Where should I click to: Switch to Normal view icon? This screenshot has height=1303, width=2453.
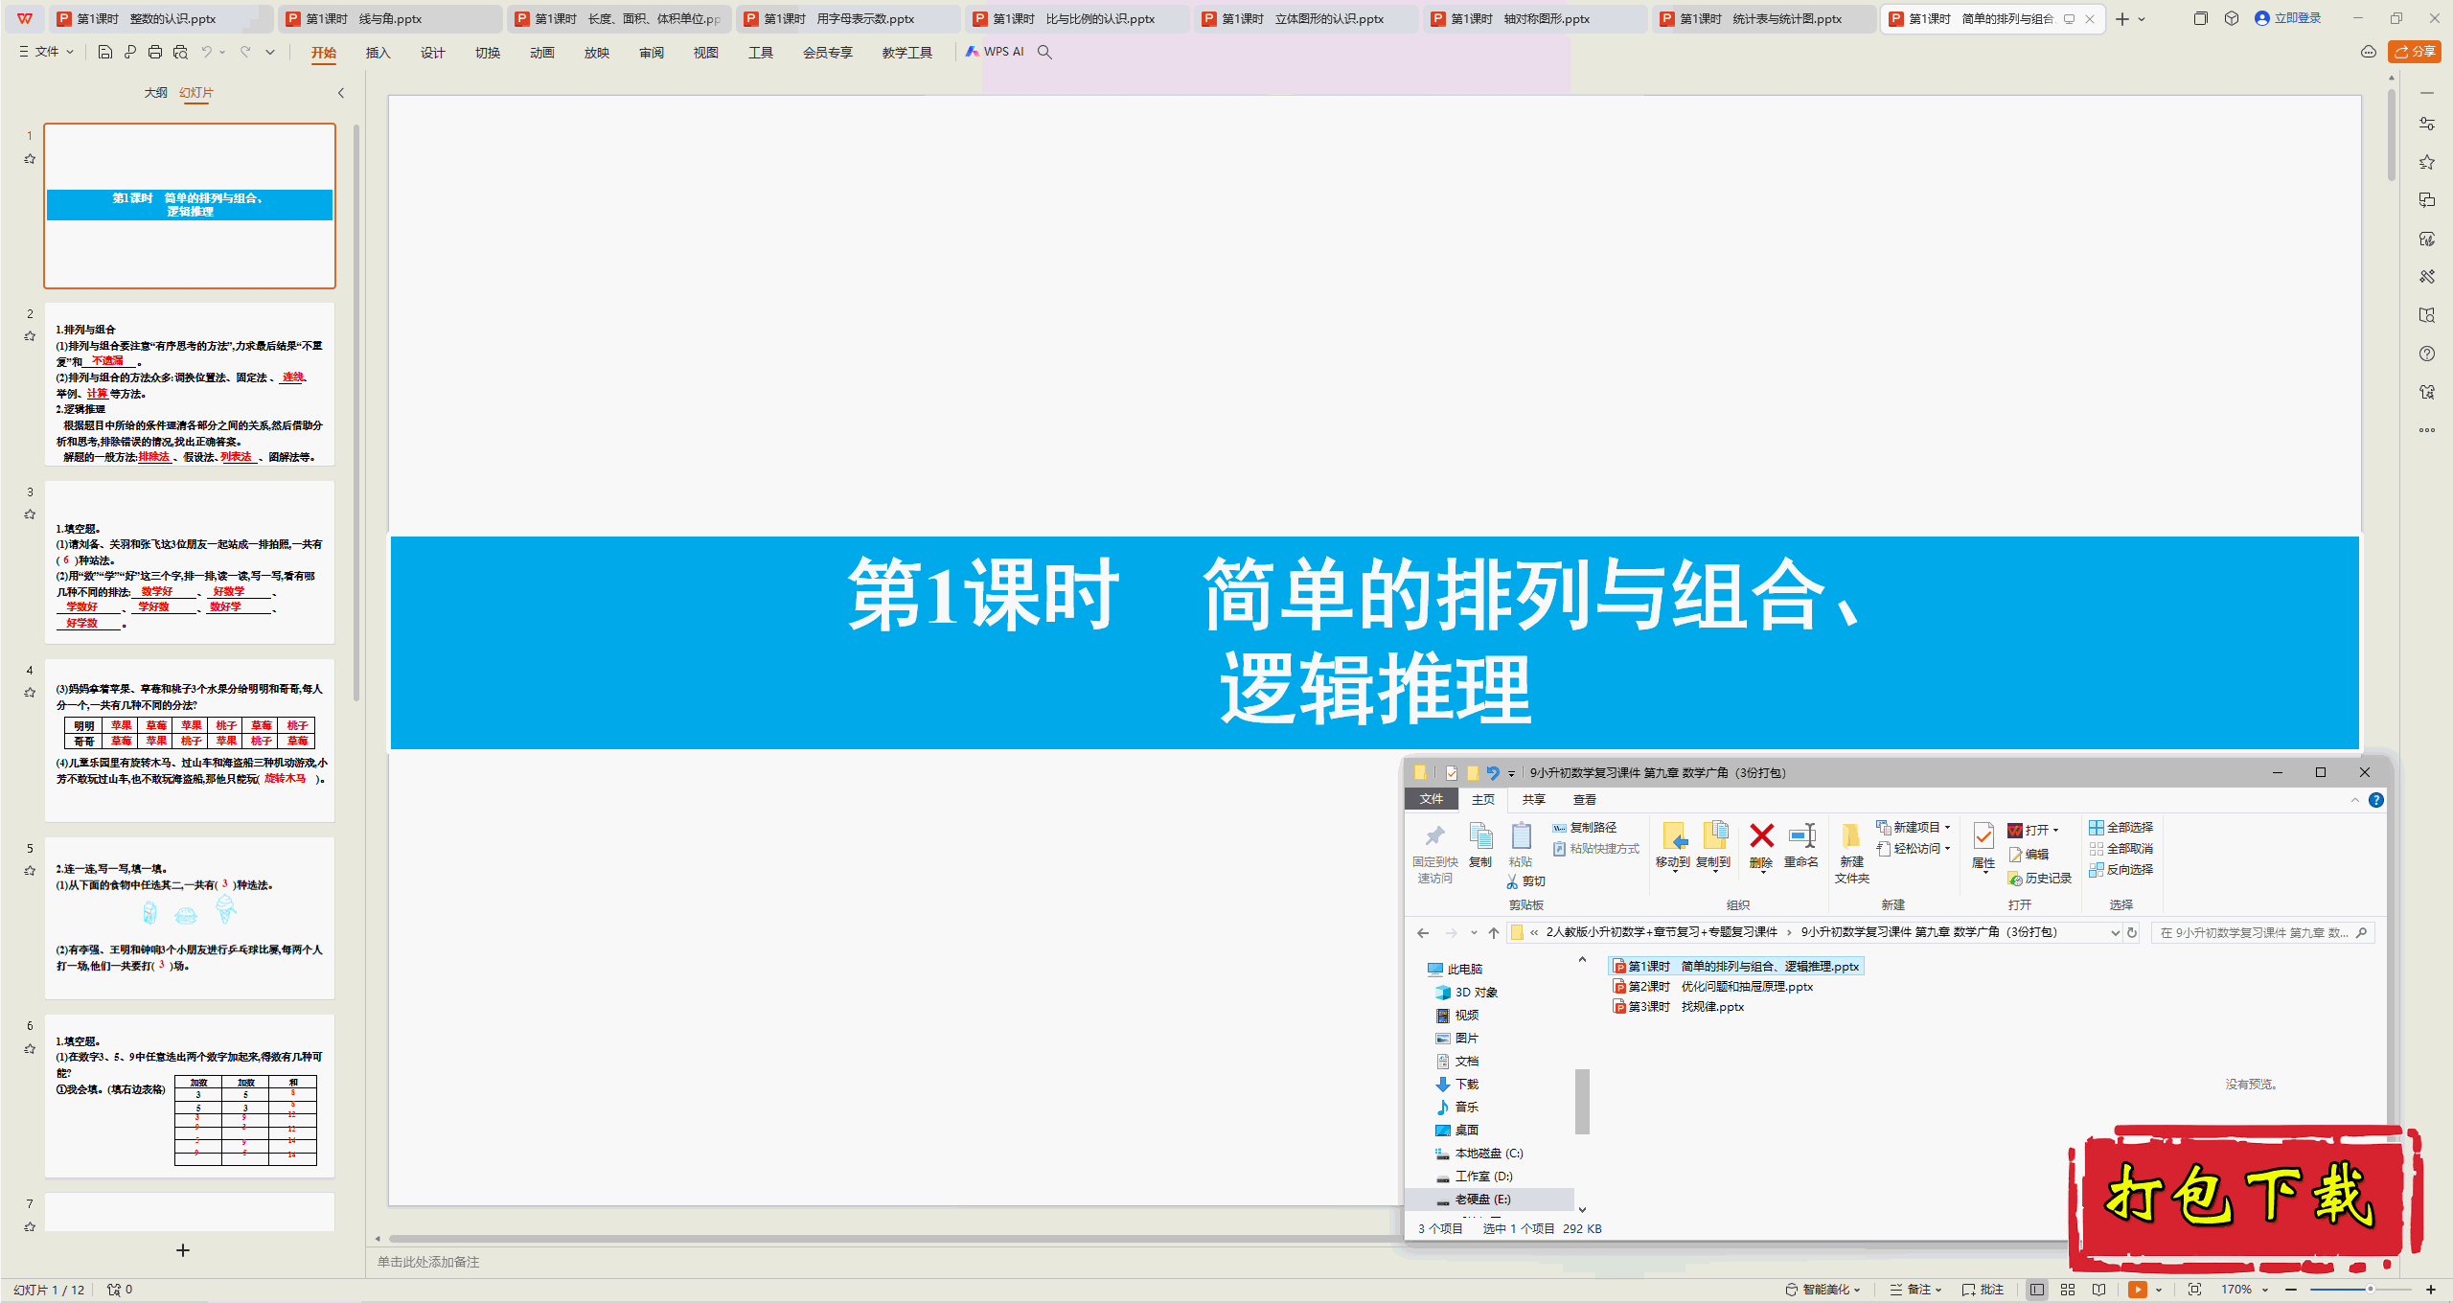pyautogui.click(x=2037, y=1290)
